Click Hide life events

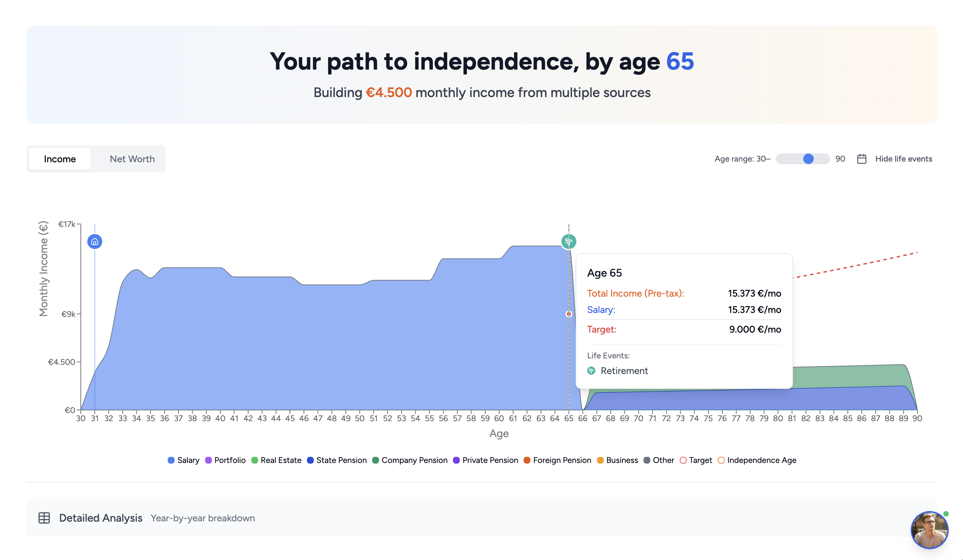pos(903,158)
